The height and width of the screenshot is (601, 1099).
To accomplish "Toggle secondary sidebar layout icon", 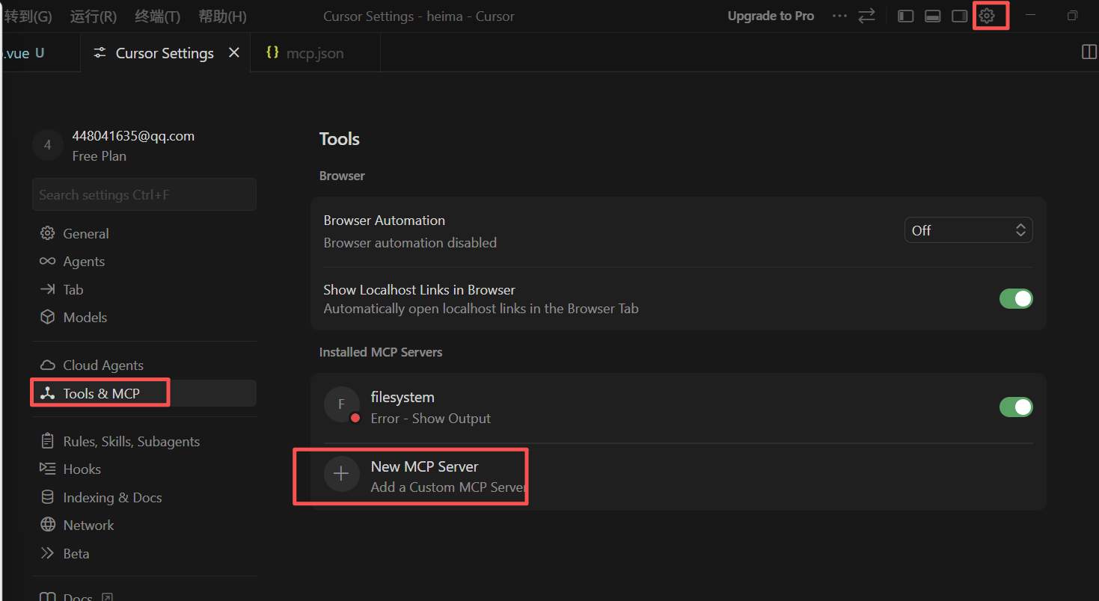I will pyautogui.click(x=960, y=16).
